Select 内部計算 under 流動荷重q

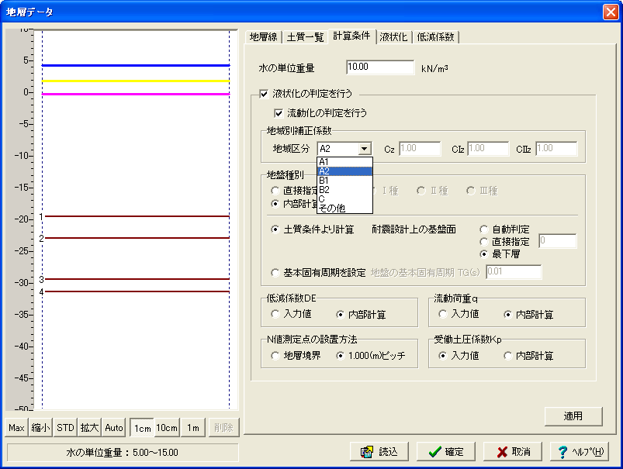(507, 315)
